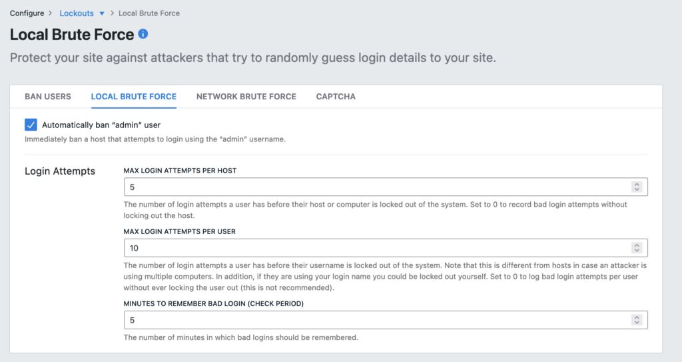The height and width of the screenshot is (362, 682).
Task: Open the Lockouts breadcrumb dropdown arrow
Action: click(102, 13)
